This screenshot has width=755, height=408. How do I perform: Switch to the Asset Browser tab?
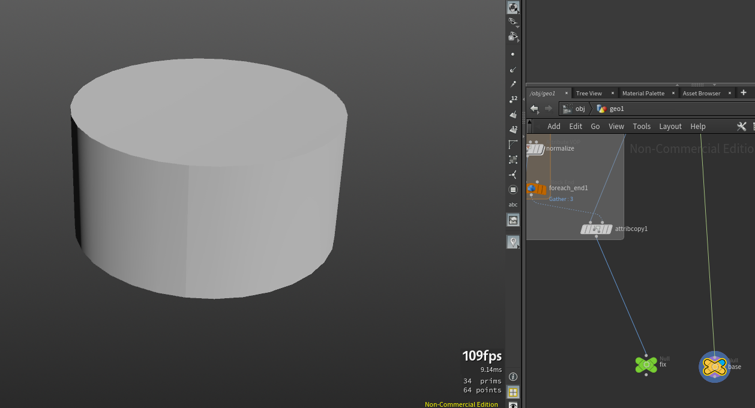(x=702, y=93)
